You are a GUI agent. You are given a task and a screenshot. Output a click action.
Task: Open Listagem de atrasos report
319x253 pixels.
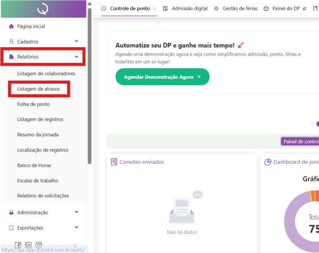click(39, 89)
